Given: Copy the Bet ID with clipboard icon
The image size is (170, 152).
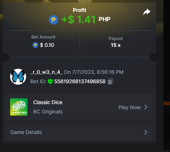Looking at the screenshot, I should [x=110, y=81].
